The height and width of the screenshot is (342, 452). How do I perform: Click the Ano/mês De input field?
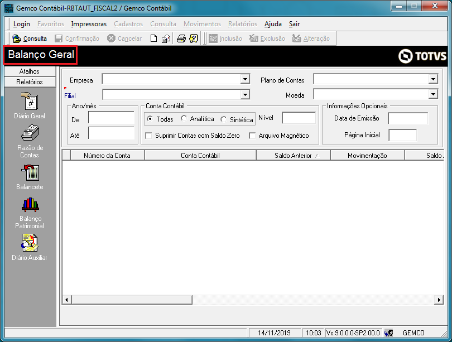point(111,118)
